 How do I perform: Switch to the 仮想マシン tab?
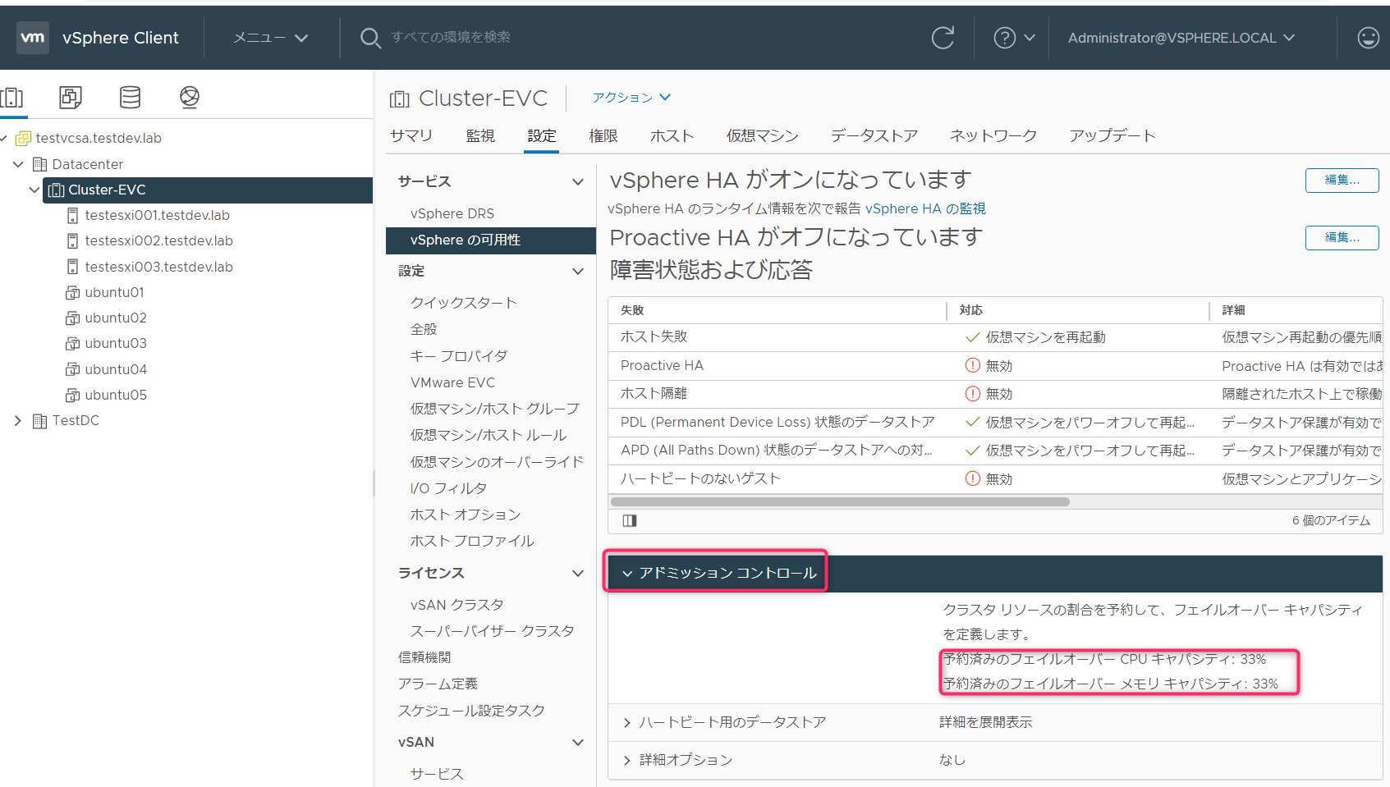coord(763,135)
